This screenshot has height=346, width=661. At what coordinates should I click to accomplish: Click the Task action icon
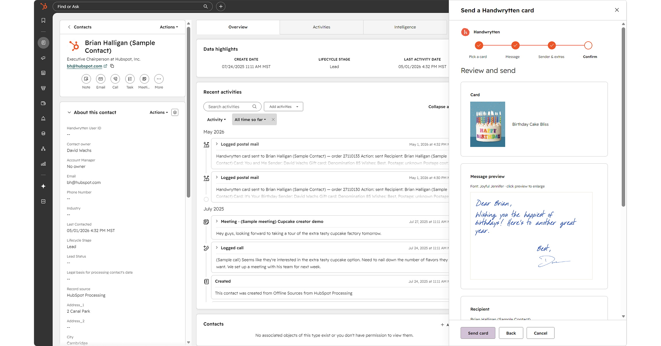[130, 79]
